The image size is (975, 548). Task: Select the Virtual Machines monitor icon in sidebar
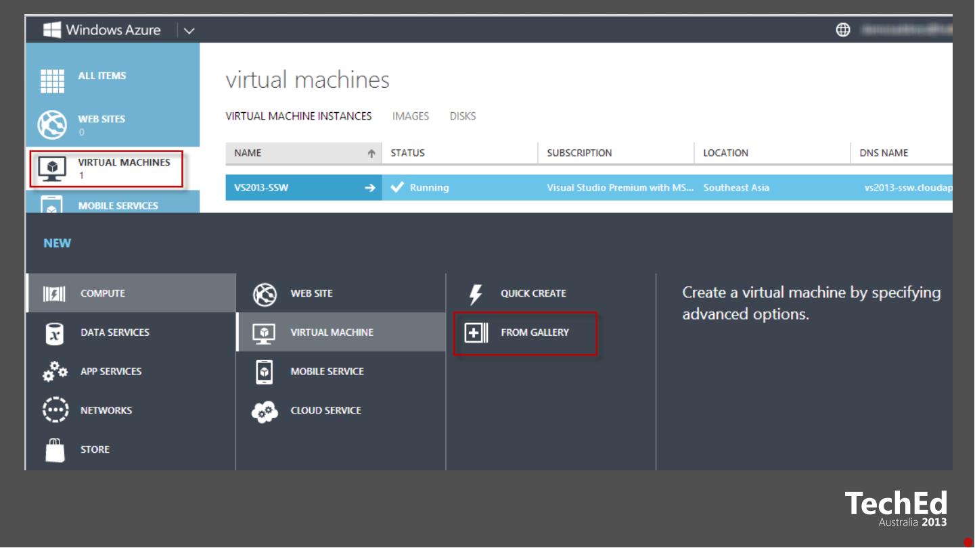52,168
